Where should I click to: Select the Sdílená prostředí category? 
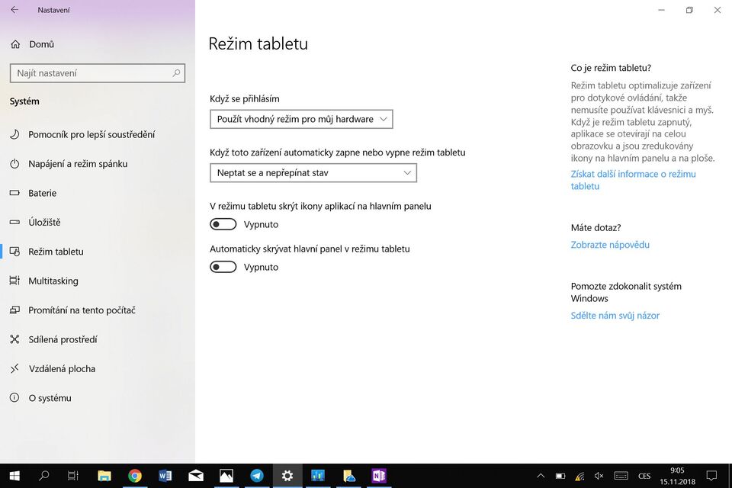click(63, 339)
